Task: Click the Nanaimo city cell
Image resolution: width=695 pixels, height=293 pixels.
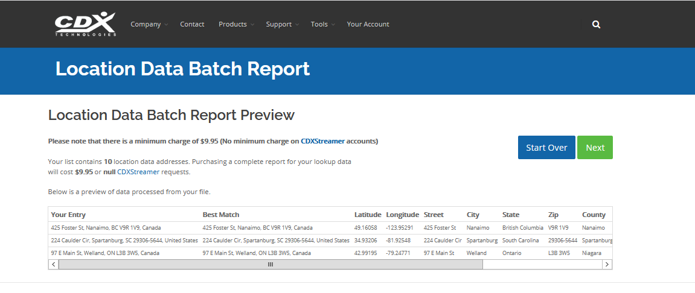Action: coord(478,228)
